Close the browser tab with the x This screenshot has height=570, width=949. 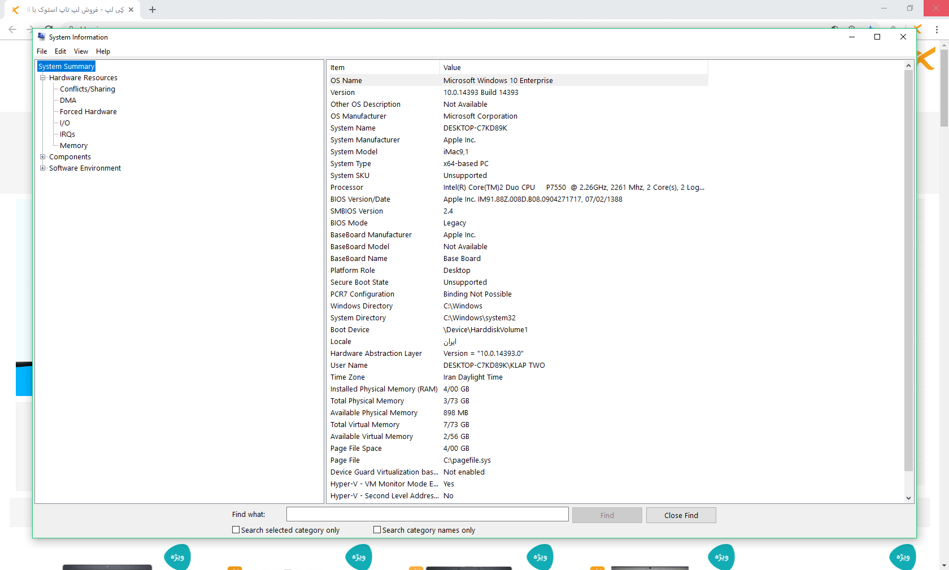coord(131,10)
